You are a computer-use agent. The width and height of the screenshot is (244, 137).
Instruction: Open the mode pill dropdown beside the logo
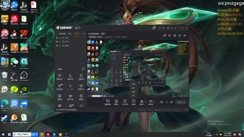point(77,28)
